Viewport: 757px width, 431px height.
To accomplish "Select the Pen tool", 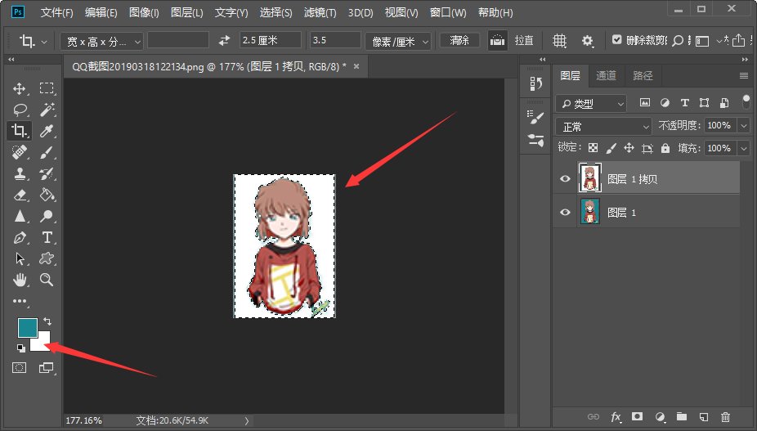I will click(20, 237).
